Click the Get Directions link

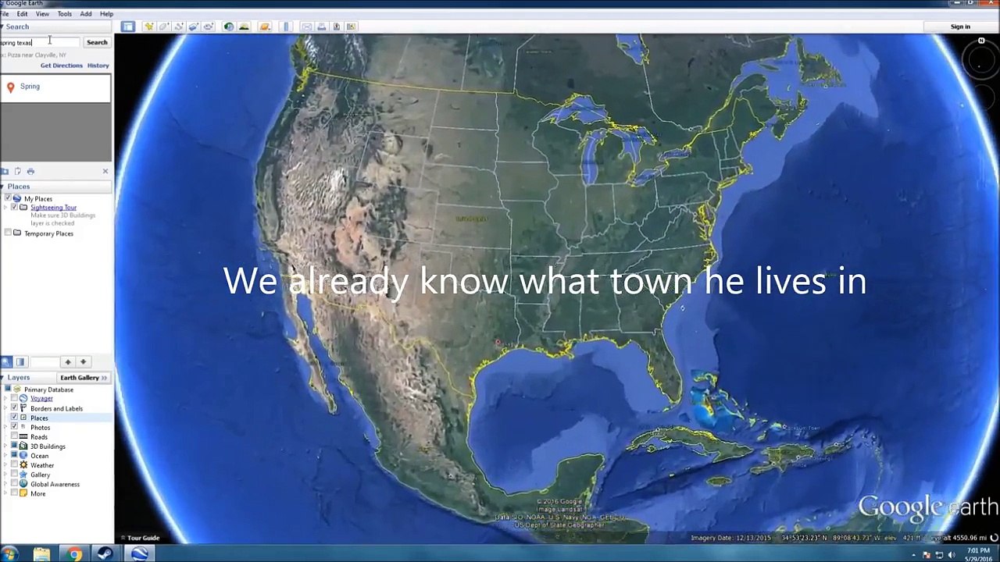pyautogui.click(x=61, y=66)
